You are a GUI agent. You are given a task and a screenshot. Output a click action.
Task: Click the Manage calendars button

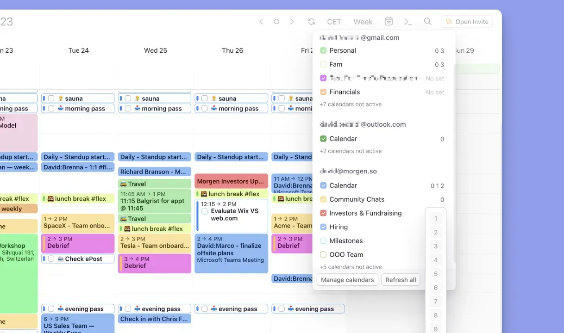347,279
